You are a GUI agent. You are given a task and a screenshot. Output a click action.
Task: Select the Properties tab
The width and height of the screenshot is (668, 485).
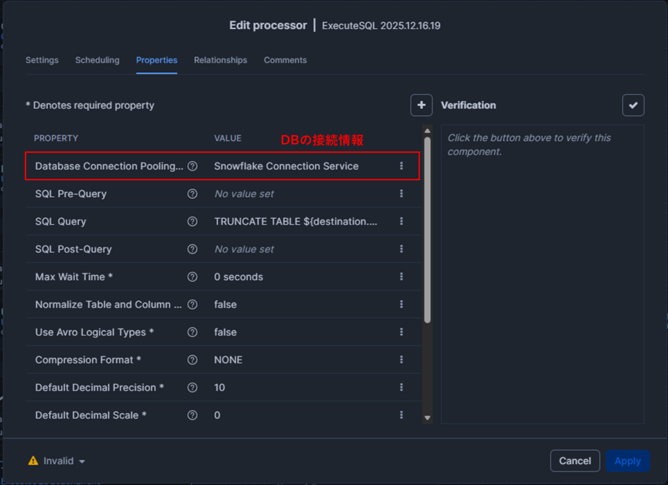click(156, 60)
